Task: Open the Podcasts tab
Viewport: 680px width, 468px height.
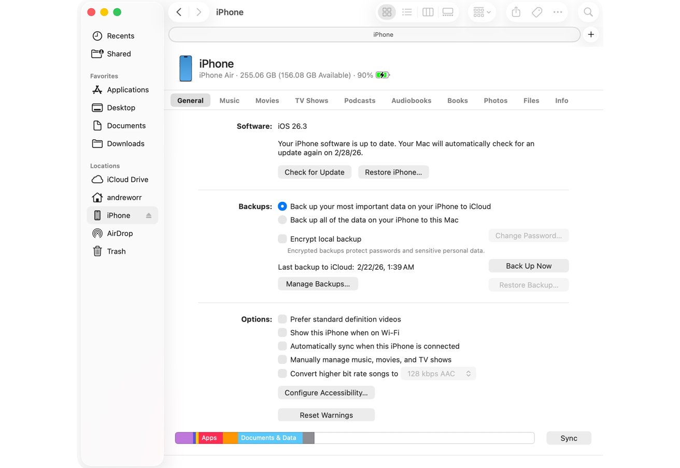Action: pos(360,100)
